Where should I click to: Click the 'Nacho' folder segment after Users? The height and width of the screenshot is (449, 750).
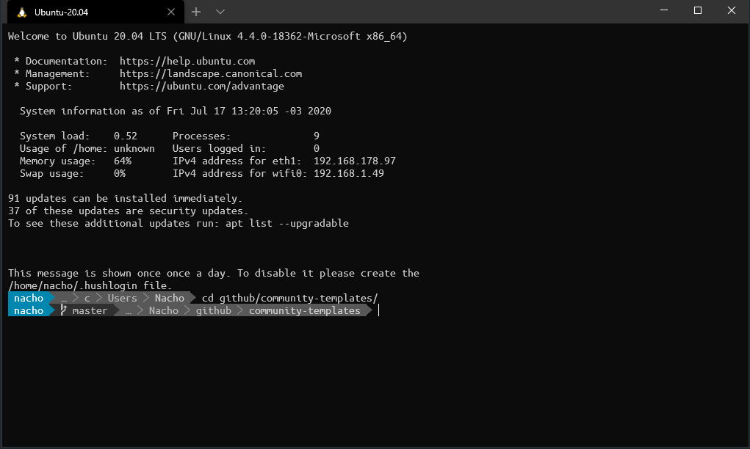170,298
